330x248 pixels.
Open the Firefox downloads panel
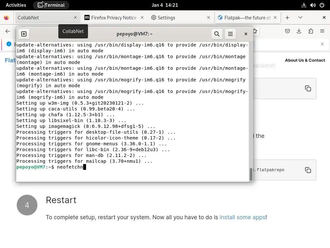tap(299, 31)
